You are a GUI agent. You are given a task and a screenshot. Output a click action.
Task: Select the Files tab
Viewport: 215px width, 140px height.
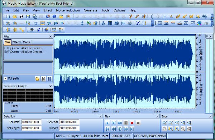(x=8, y=42)
